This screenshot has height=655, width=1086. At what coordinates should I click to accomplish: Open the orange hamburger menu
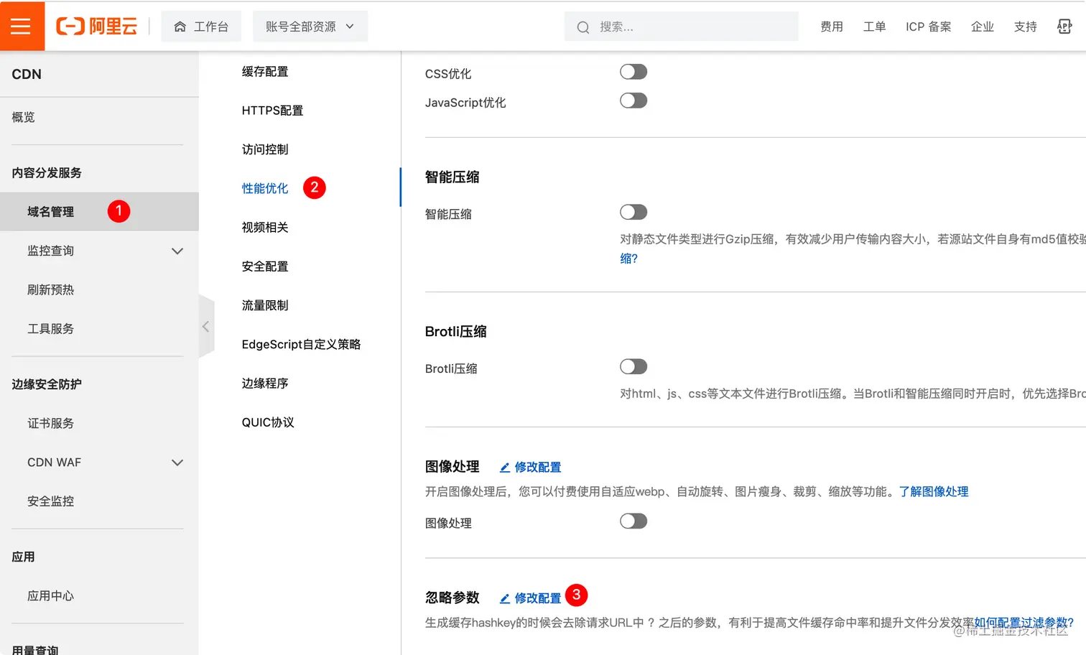click(x=22, y=27)
